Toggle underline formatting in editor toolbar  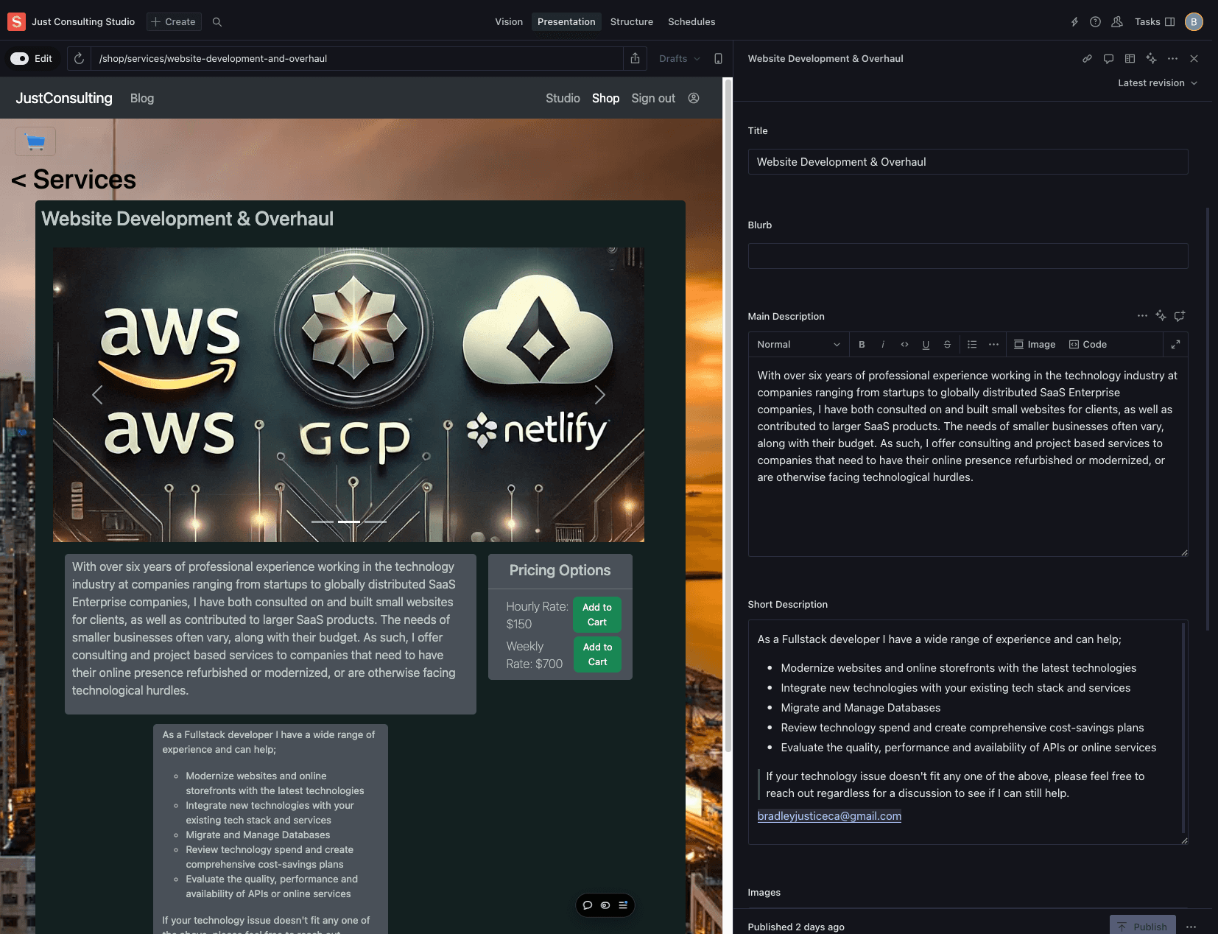(x=926, y=345)
